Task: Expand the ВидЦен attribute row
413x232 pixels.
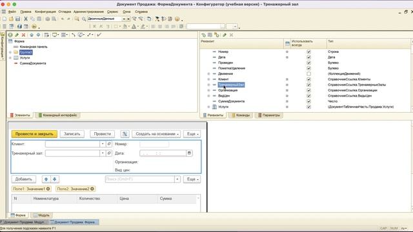Action: click(x=208, y=96)
